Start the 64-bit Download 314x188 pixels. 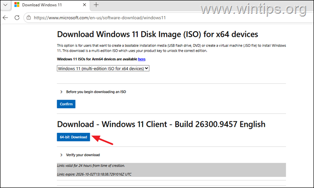click(x=73, y=137)
